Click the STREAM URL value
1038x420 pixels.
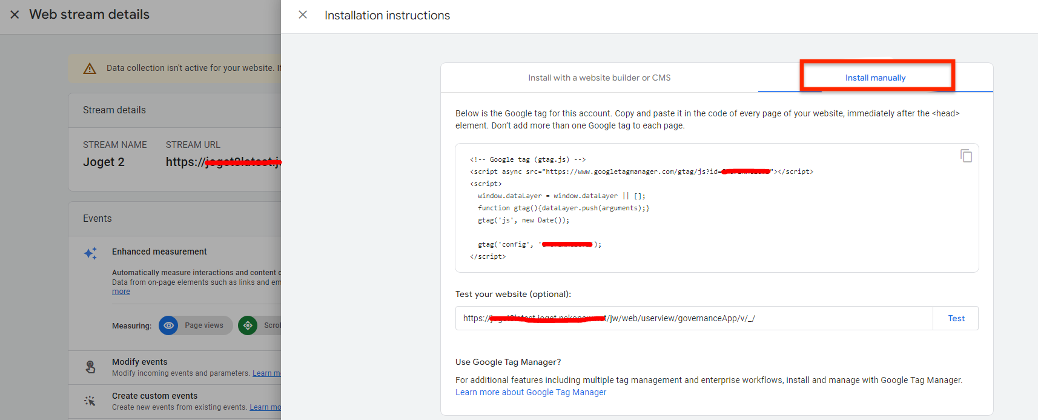tap(223, 162)
